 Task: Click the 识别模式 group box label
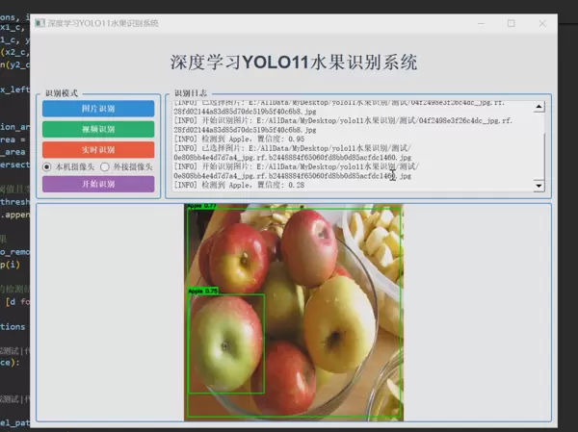coord(62,94)
